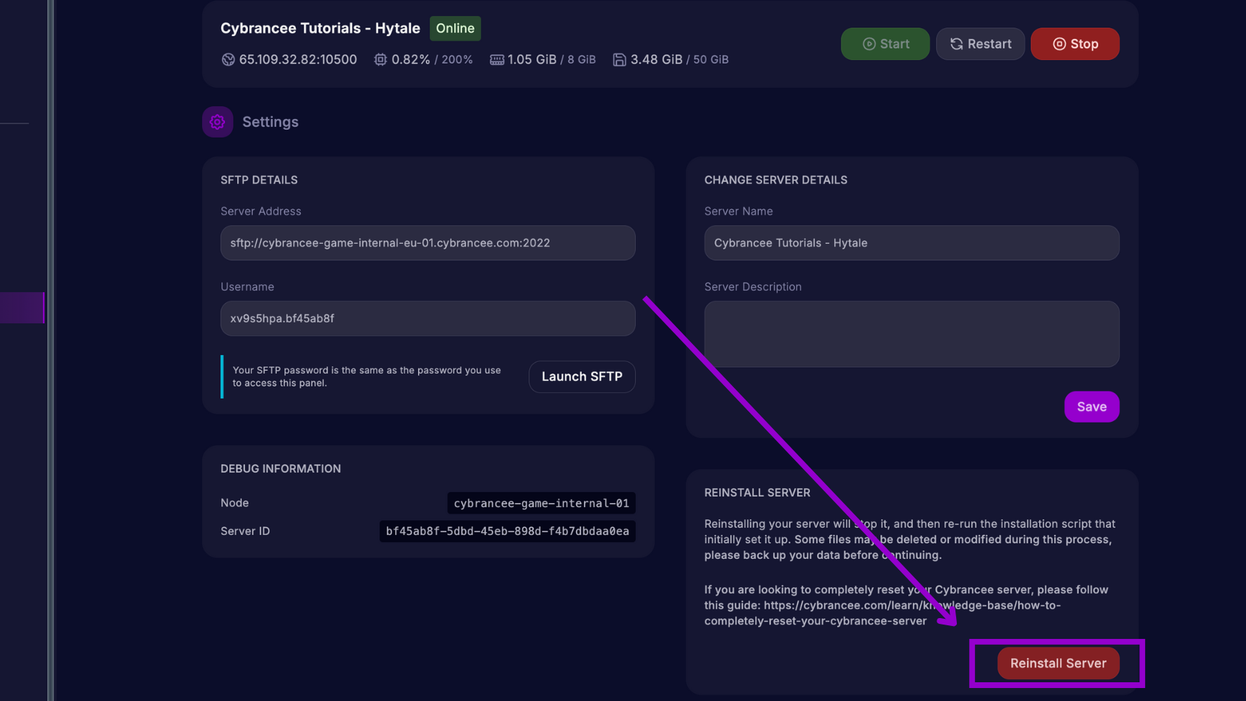Viewport: 1246px width, 701px height.
Task: Stop the server with the red button
Action: (1074, 44)
